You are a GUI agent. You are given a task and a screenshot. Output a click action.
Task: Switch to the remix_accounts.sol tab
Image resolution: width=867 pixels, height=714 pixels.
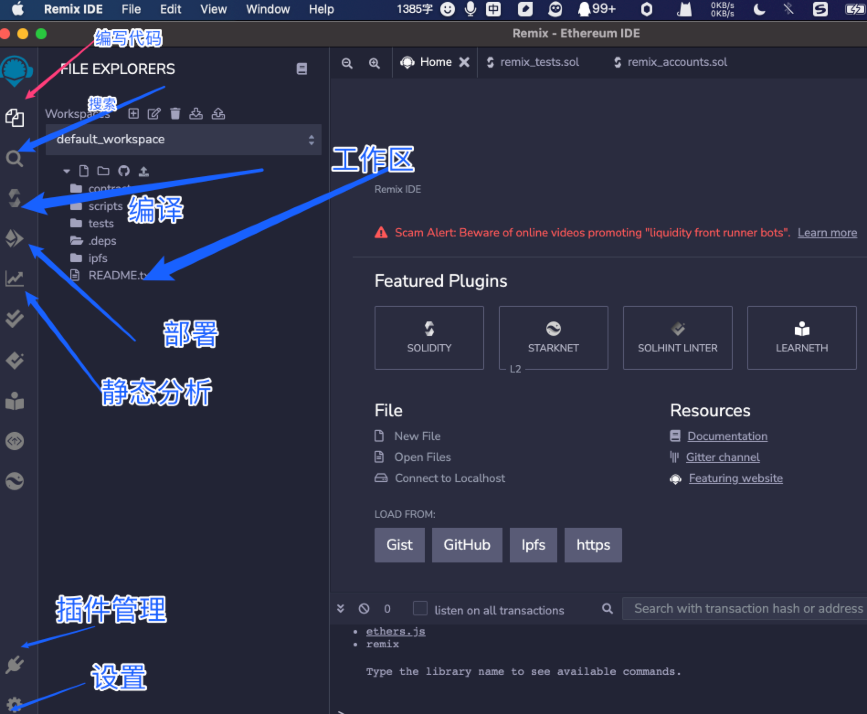tap(671, 62)
